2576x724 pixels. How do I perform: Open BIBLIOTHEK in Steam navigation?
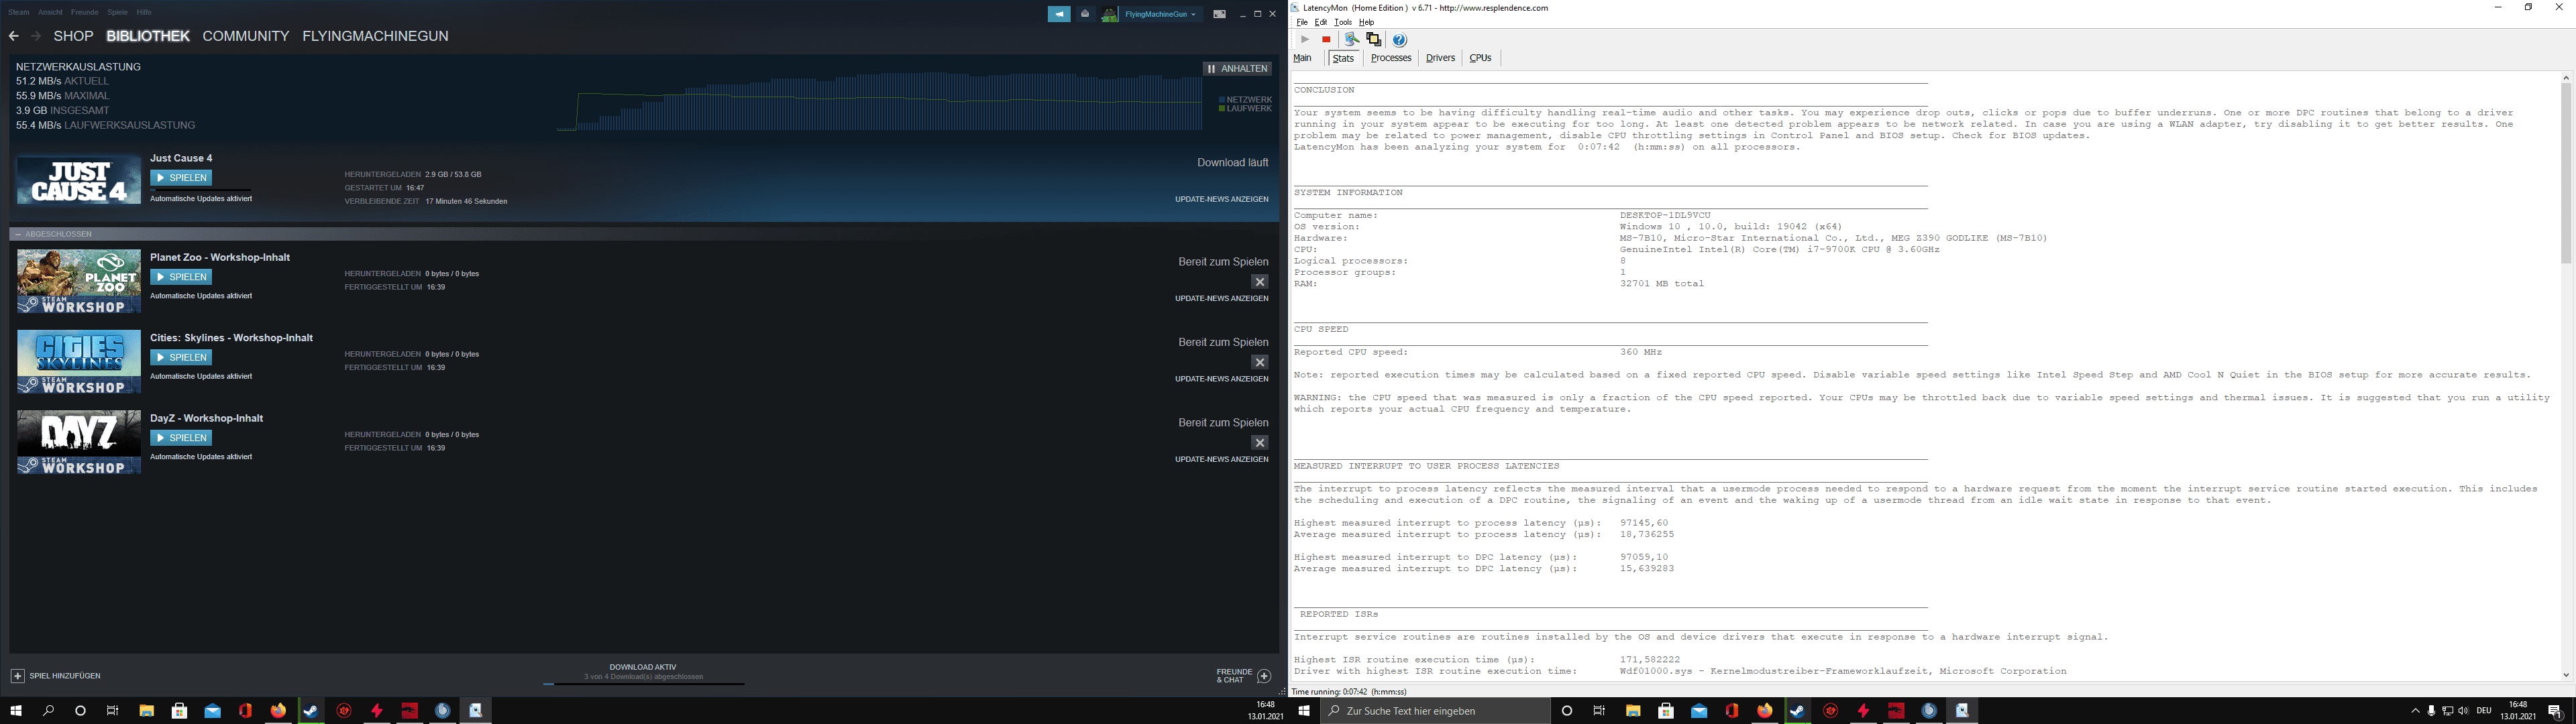148,36
